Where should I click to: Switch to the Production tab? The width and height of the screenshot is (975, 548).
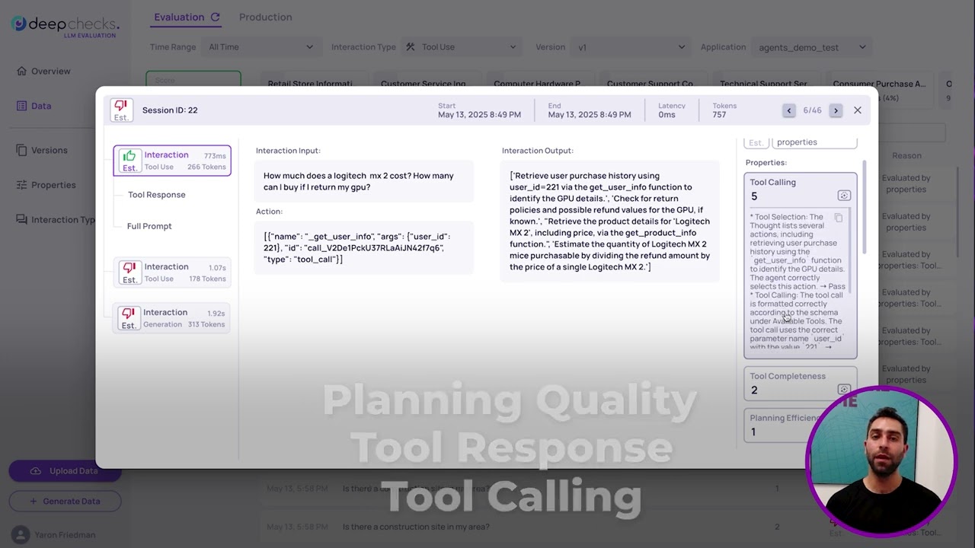click(x=265, y=17)
